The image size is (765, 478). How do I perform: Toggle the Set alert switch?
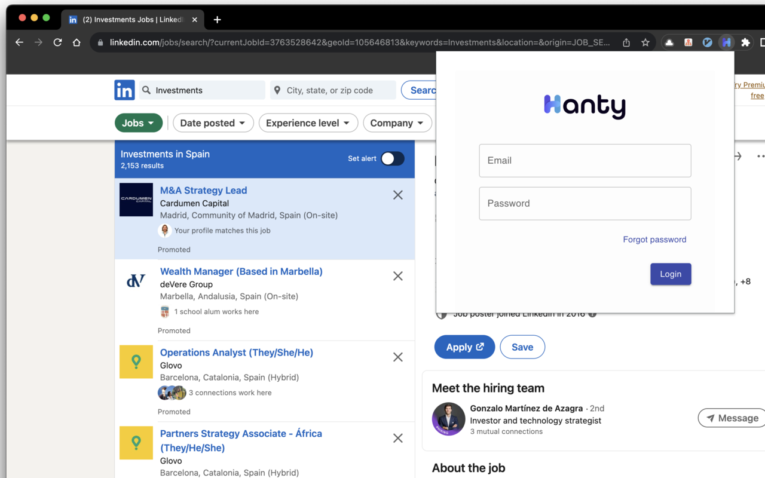click(x=393, y=160)
